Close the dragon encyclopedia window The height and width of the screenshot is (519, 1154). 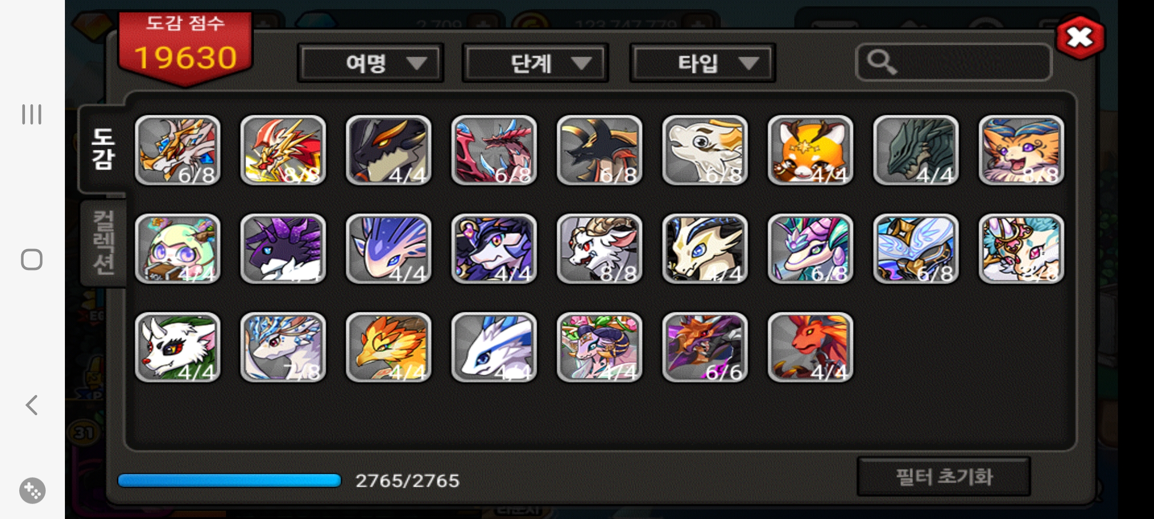coord(1080,37)
